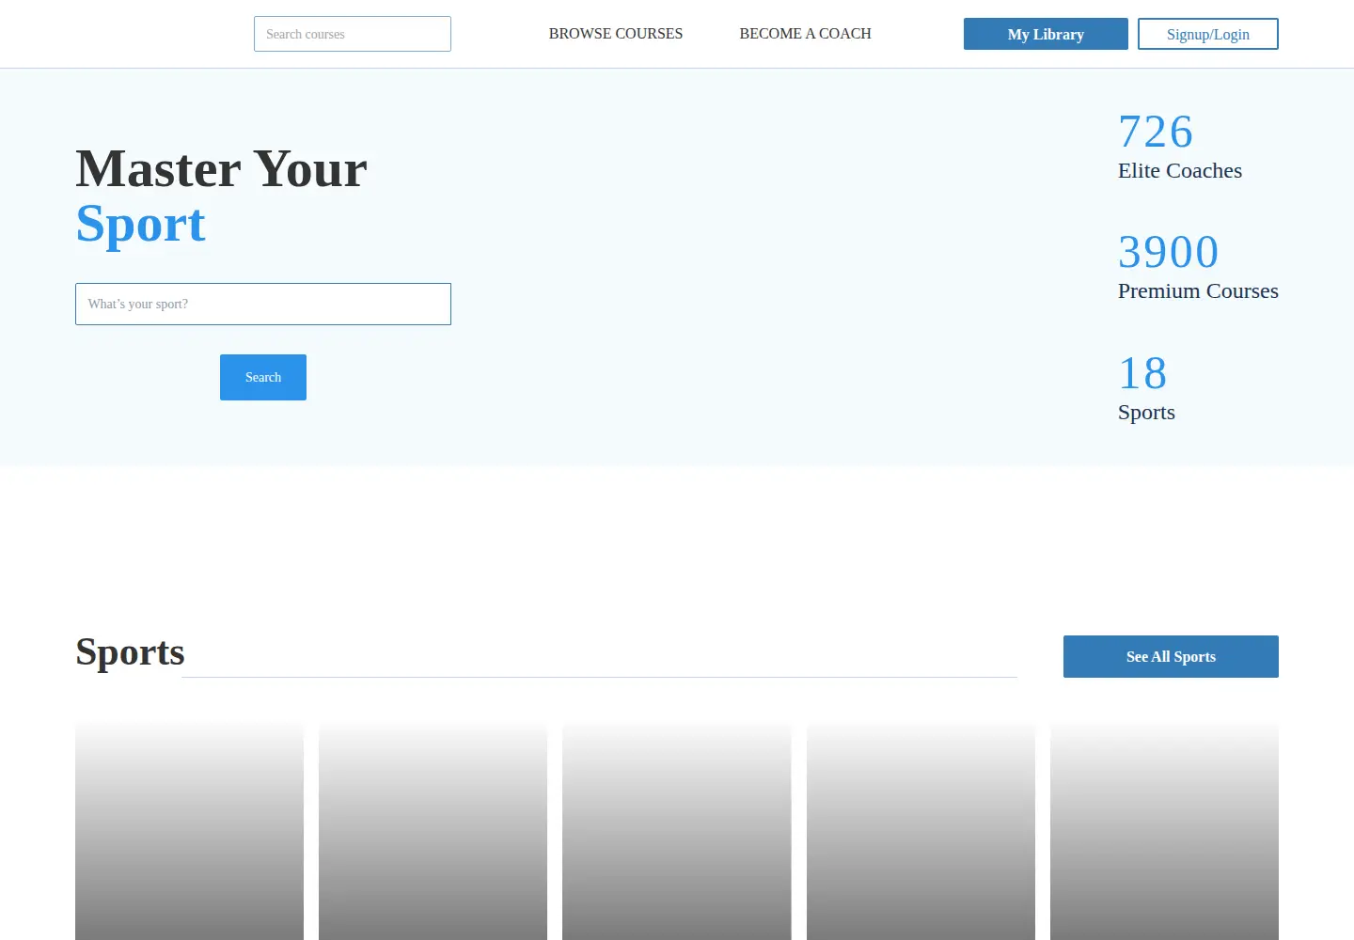Open BECOME A COACH menu item
The width and height of the screenshot is (1354, 940).
805,34
